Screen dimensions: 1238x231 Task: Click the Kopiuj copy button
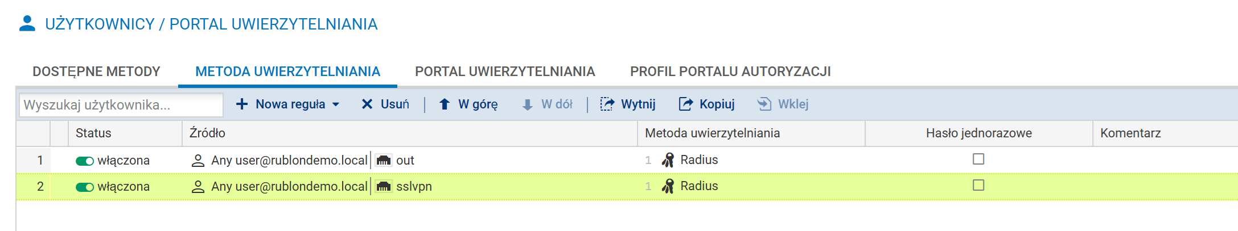tap(706, 104)
